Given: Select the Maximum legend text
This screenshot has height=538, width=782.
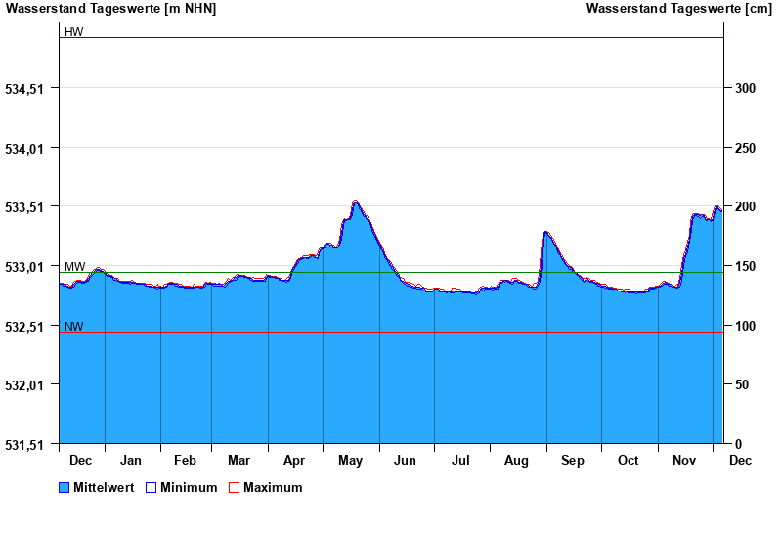Looking at the screenshot, I should pyautogui.click(x=273, y=488).
